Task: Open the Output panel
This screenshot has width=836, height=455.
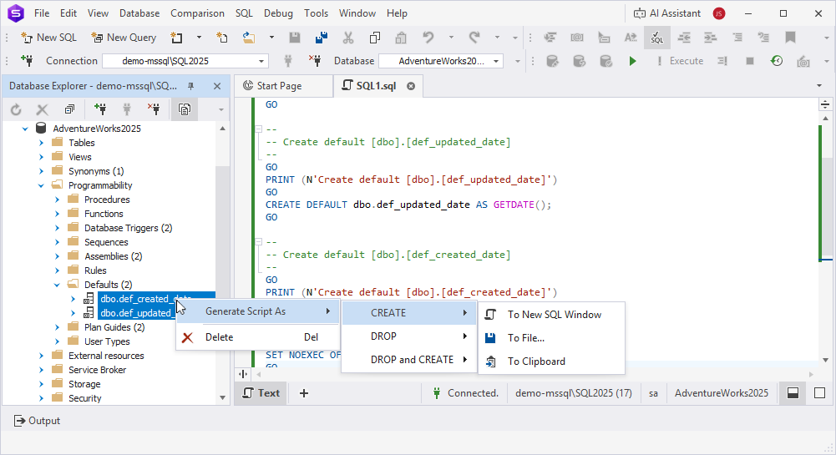Action: (x=37, y=421)
